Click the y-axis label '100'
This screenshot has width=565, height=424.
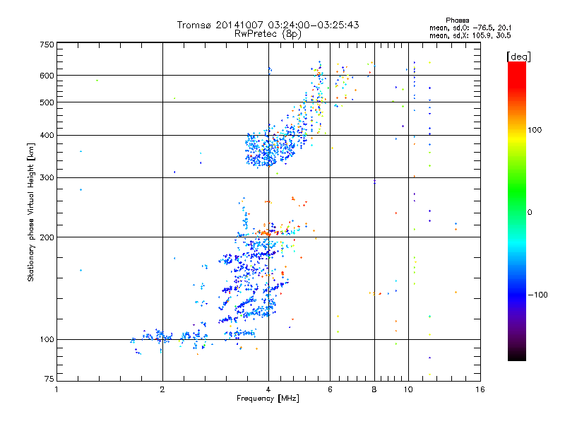[x=47, y=340]
